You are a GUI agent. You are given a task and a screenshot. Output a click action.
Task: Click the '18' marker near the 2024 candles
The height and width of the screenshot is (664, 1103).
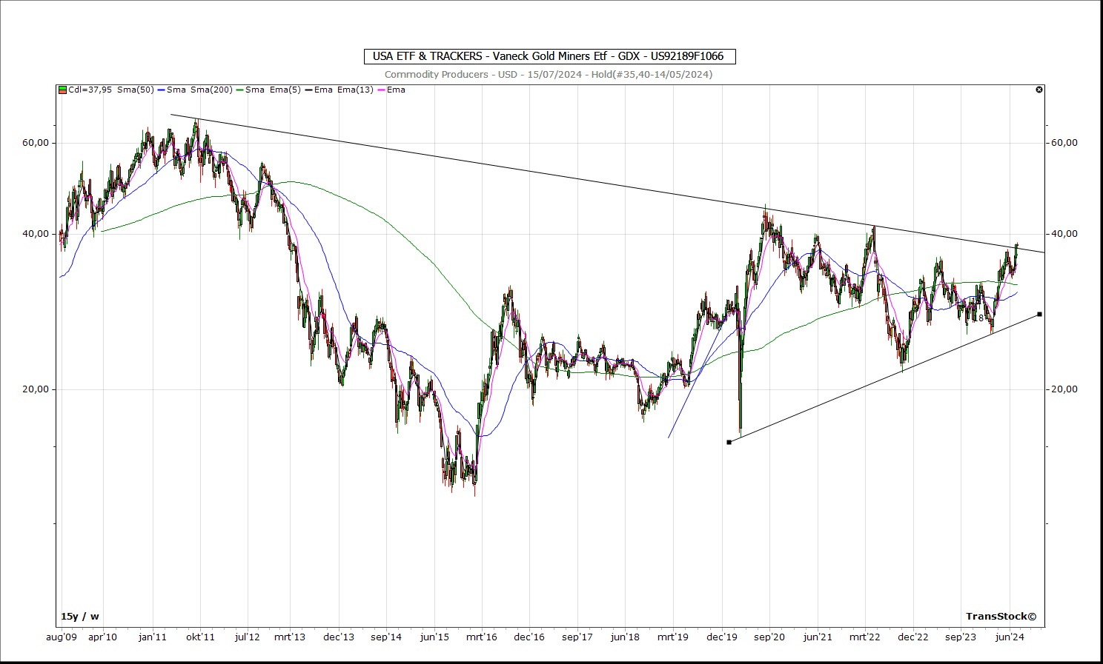[978, 318]
